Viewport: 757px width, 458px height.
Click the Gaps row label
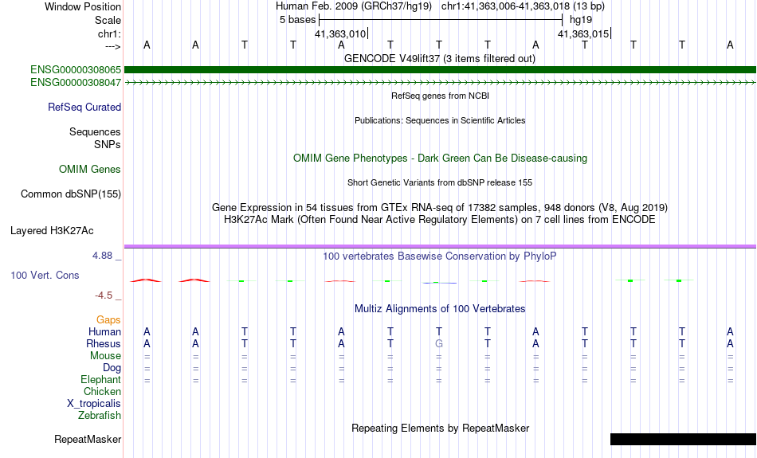coord(108,320)
